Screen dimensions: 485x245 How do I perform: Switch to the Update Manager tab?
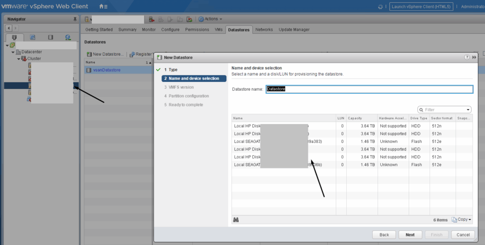294,30
